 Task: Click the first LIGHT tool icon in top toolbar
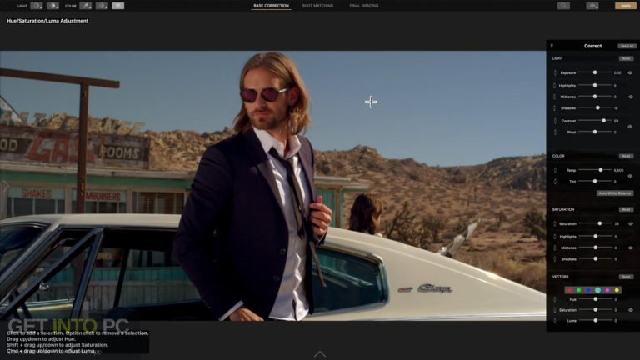pyautogui.click(x=37, y=6)
